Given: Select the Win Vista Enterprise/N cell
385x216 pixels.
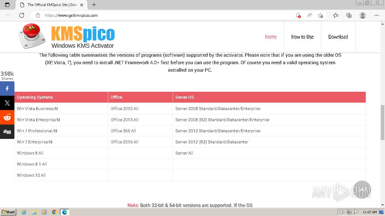Looking at the screenshot, I should (x=61, y=120).
